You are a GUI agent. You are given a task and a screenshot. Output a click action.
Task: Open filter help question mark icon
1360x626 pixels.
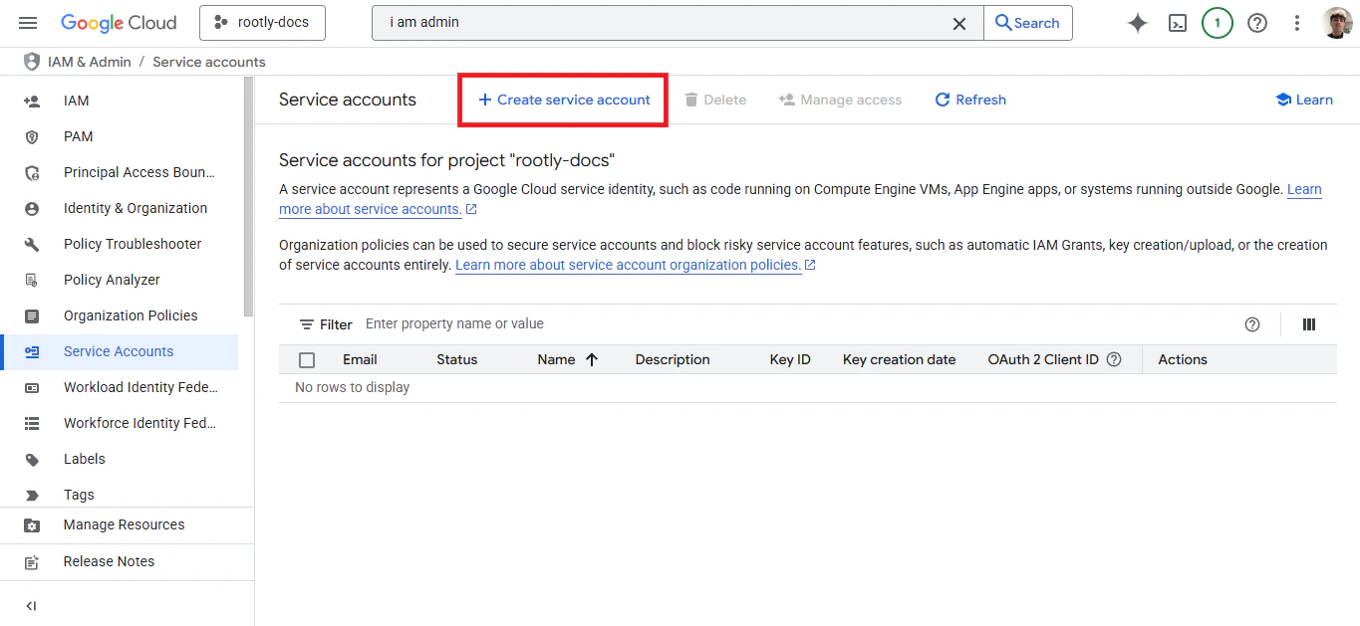coord(1252,323)
